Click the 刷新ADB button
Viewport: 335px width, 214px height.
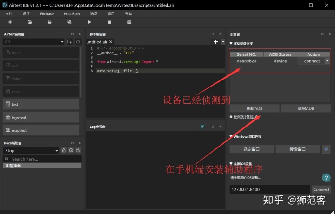[x=254, y=108]
